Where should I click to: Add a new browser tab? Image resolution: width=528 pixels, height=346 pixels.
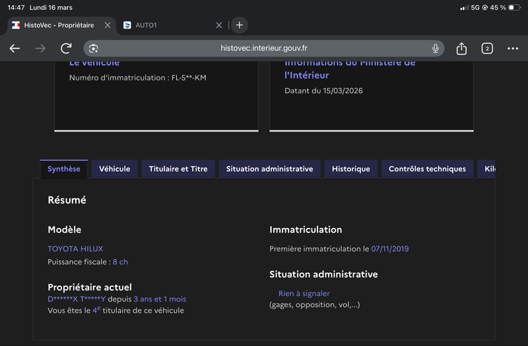[239, 25]
